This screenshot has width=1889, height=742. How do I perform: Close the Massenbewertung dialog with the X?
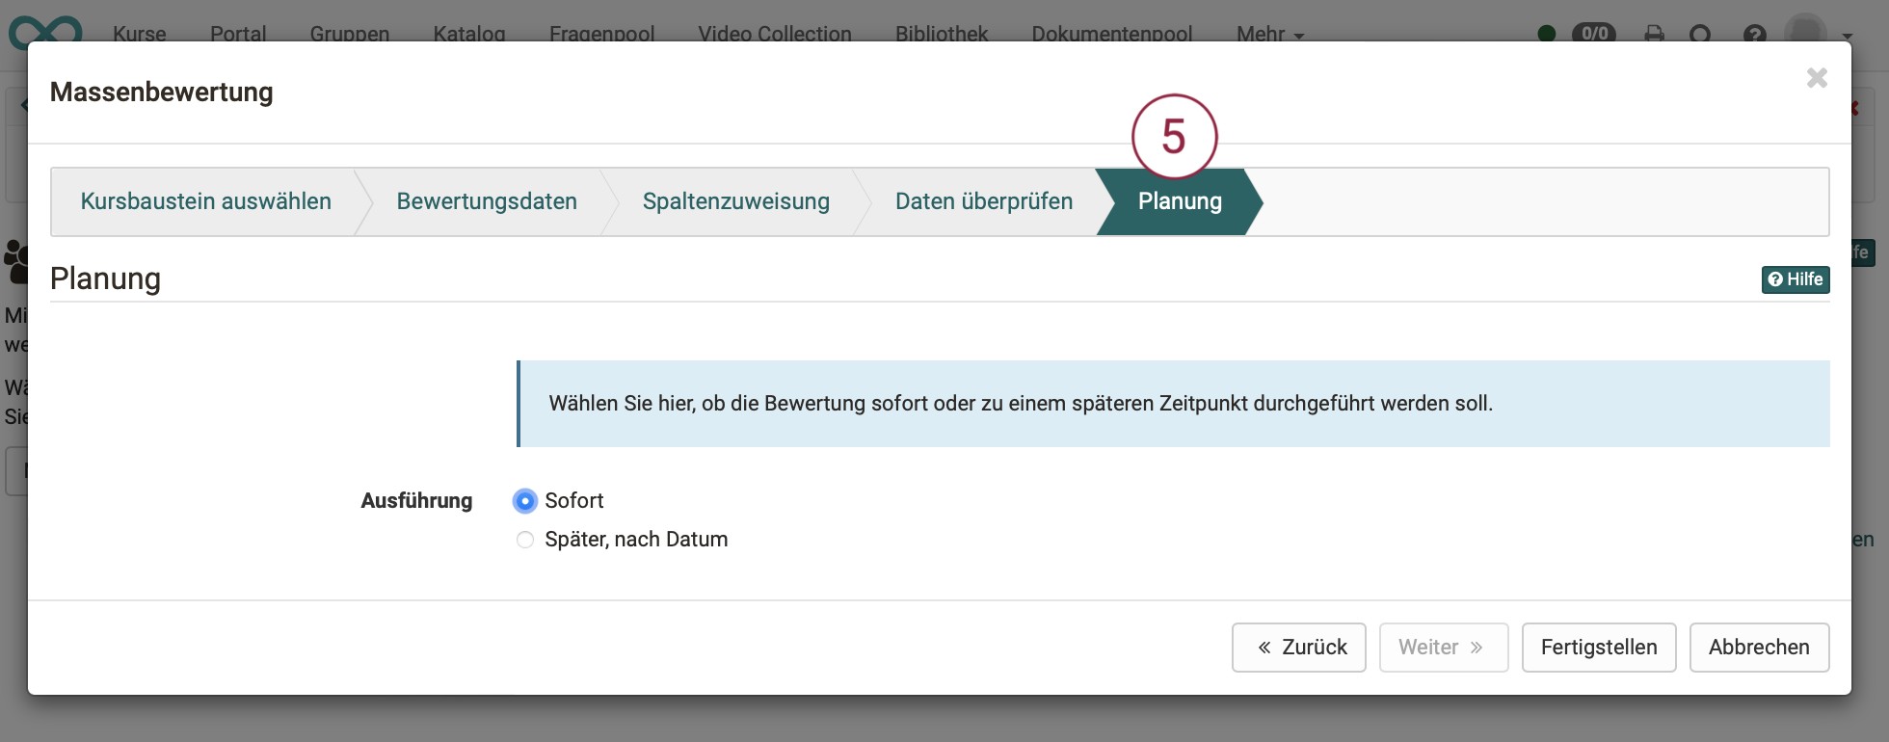(x=1817, y=78)
